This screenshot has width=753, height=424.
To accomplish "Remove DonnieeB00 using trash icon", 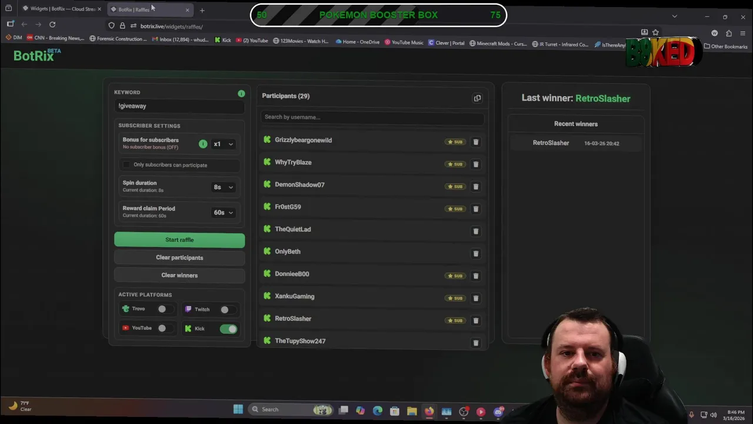I will pyautogui.click(x=476, y=276).
